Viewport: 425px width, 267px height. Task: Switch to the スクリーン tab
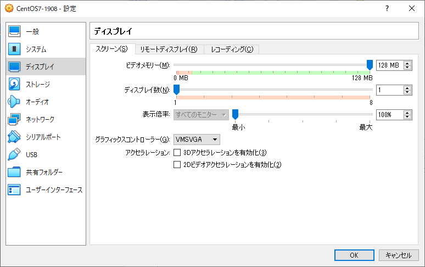[x=111, y=49]
